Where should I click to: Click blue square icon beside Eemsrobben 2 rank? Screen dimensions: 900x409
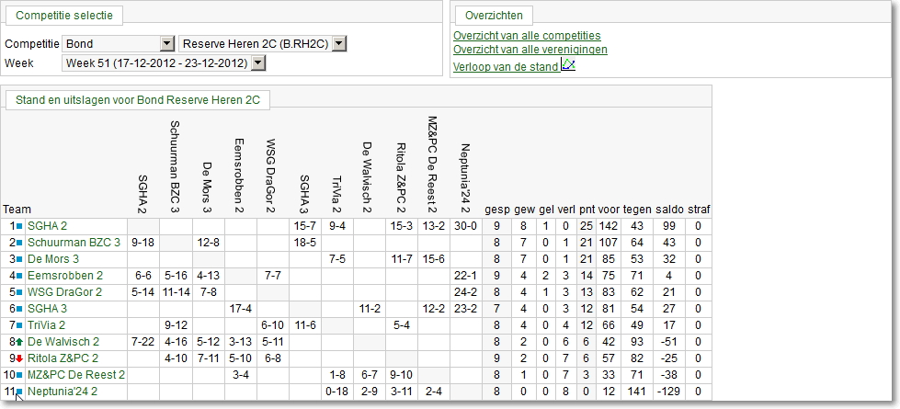(x=19, y=276)
